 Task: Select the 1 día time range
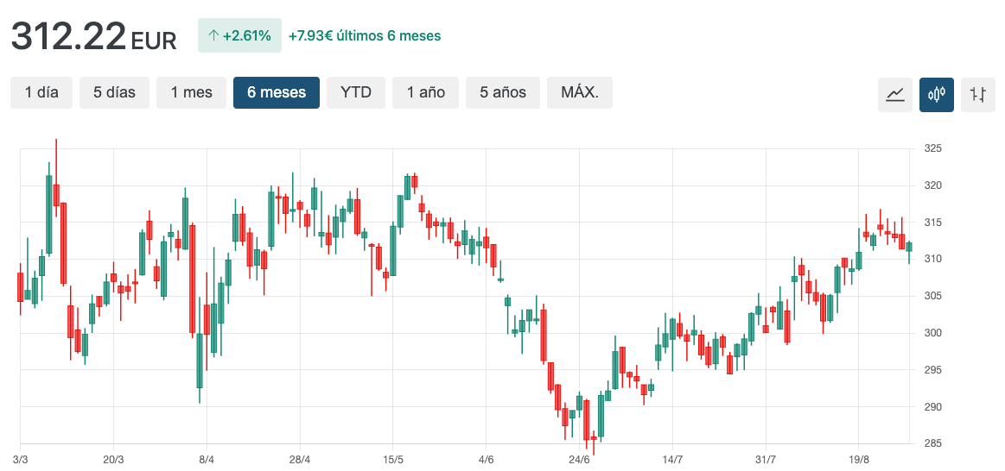pos(41,92)
